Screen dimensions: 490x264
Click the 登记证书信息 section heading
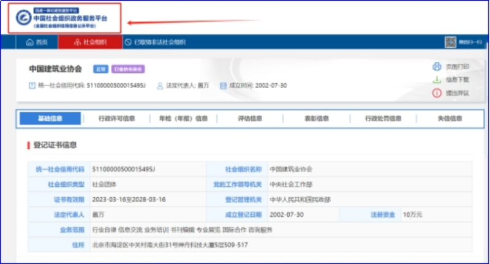[55, 145]
